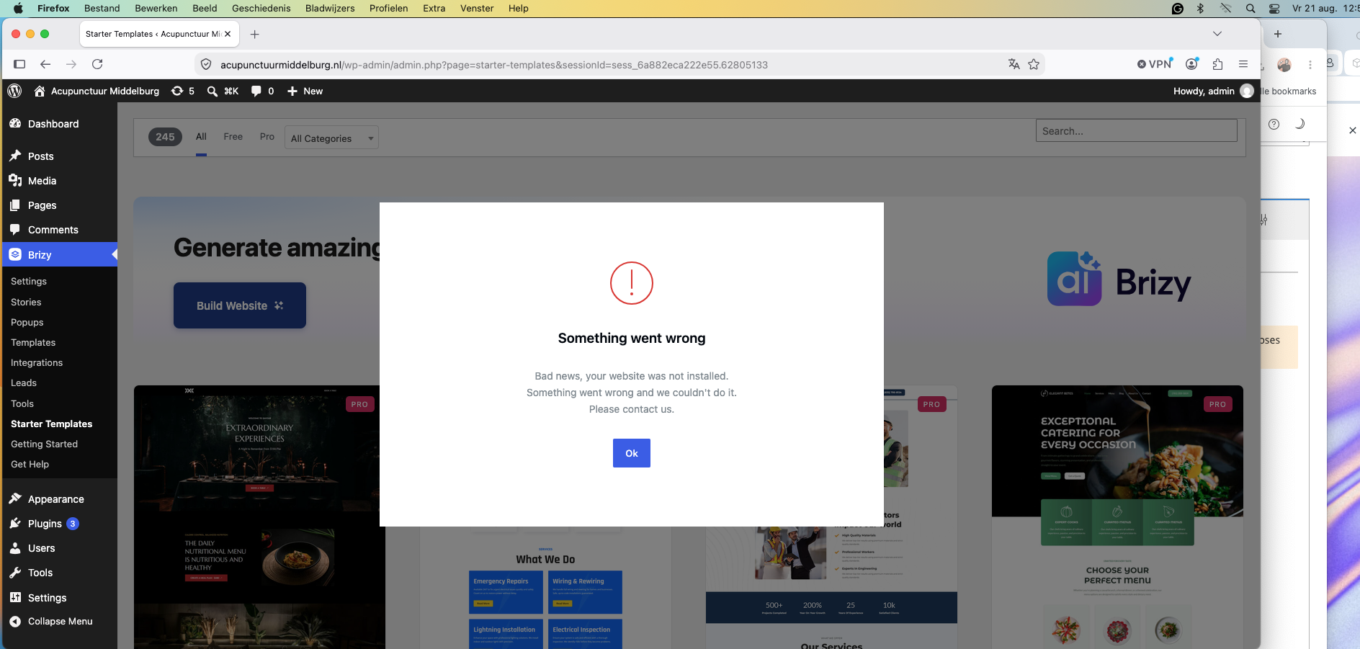Image resolution: width=1360 pixels, height=649 pixels.
Task: Open the extensions puzzle icon
Action: pos(1217,64)
